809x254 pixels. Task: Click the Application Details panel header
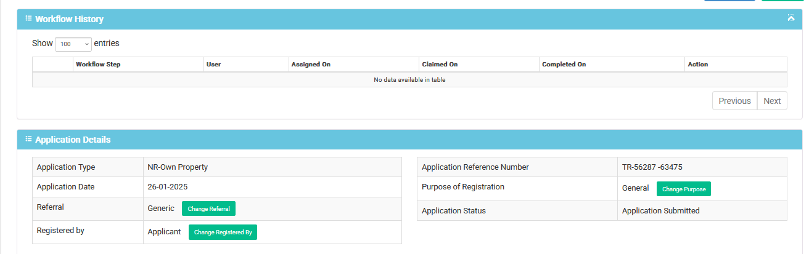tap(409, 140)
